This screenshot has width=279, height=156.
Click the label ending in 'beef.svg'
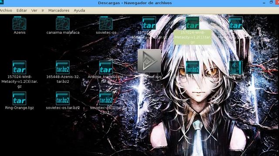coord(149,77)
